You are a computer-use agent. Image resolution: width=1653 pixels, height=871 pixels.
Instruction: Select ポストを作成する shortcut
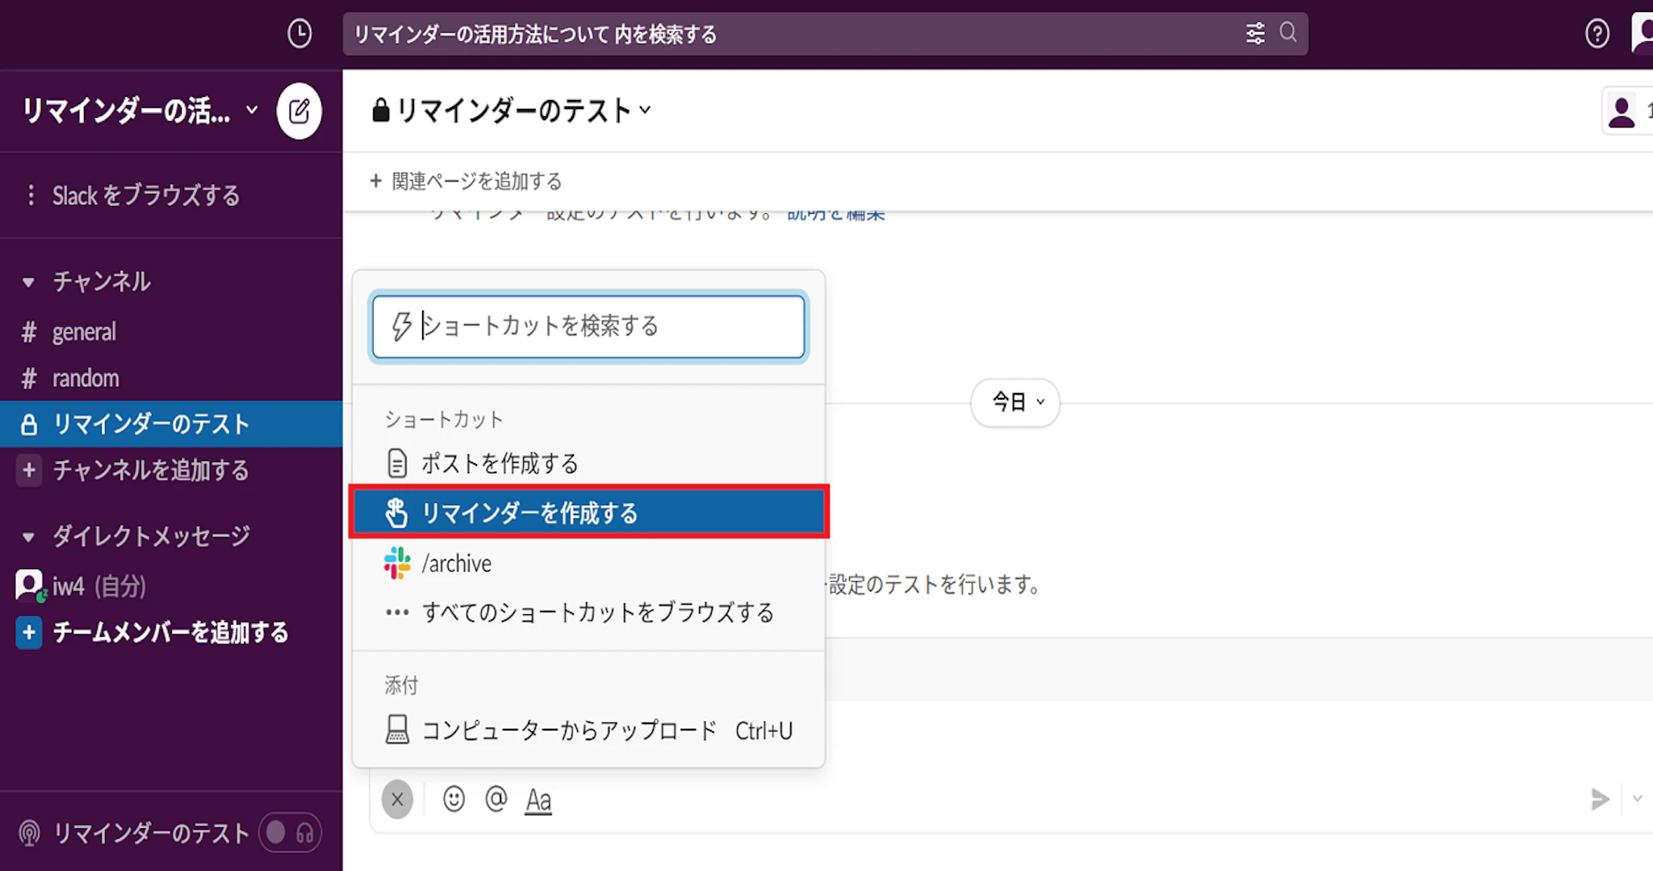tap(499, 463)
